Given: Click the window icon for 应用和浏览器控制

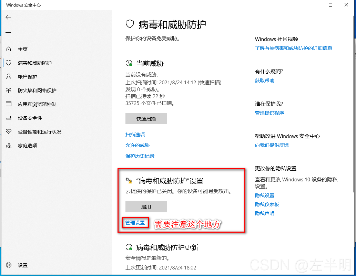Looking at the screenshot, I should click(x=9, y=104).
